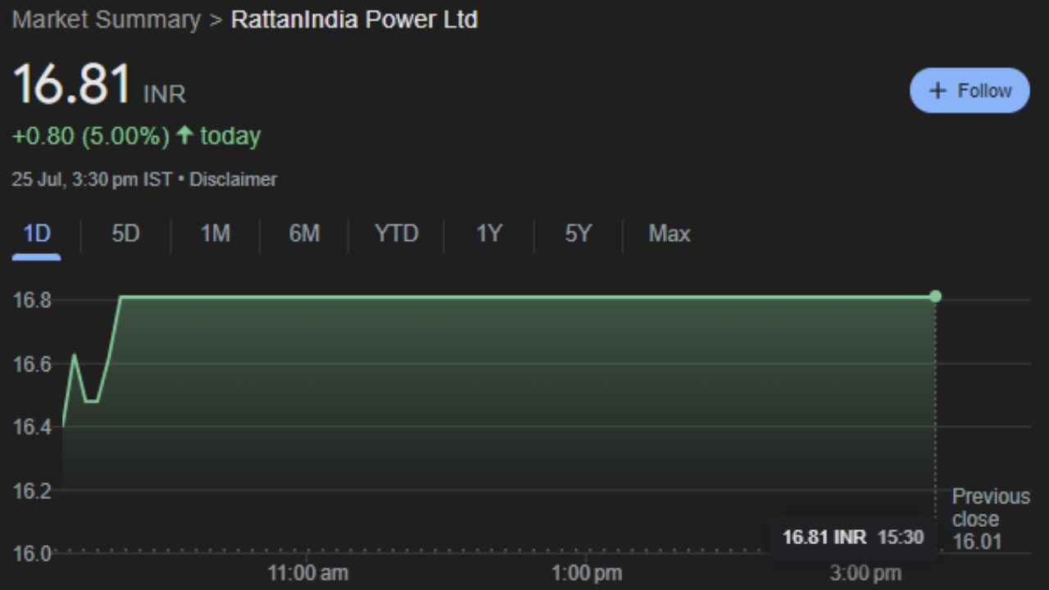Image resolution: width=1049 pixels, height=590 pixels.
Task: Click the 16.4 y-axis label
Action: [x=32, y=427]
